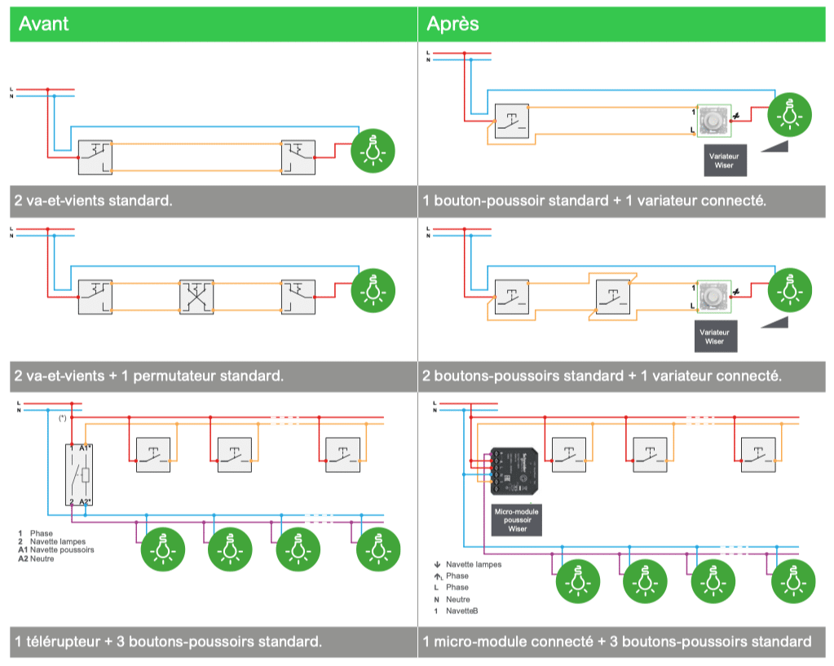Click the 'L Phase' legend entry in the Après legend
The width and height of the screenshot is (834, 666).
(x=451, y=587)
